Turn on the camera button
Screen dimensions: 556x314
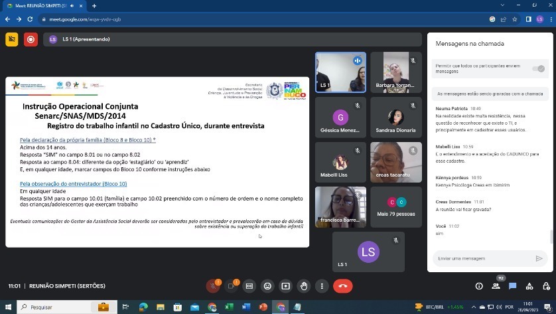[x=232, y=286]
